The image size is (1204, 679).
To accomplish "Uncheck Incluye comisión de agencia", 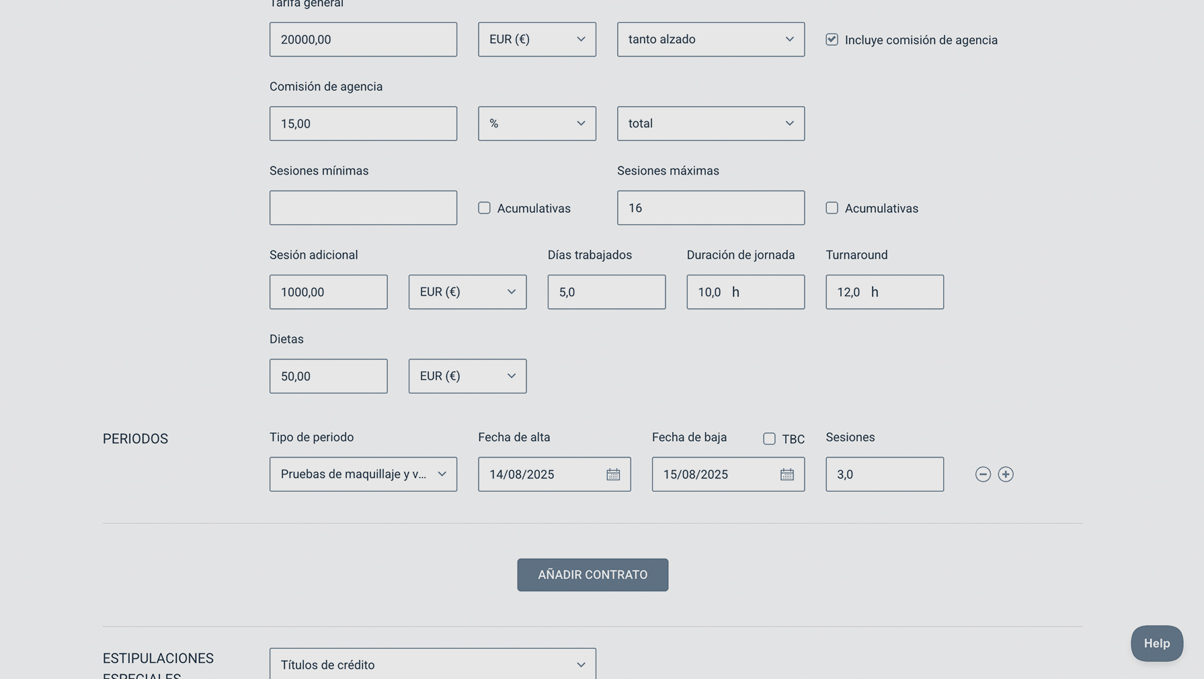I will tap(832, 40).
